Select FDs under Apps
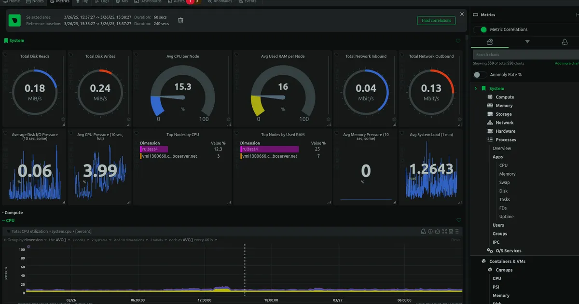Viewport: 579px width, 304px height. pos(503,208)
